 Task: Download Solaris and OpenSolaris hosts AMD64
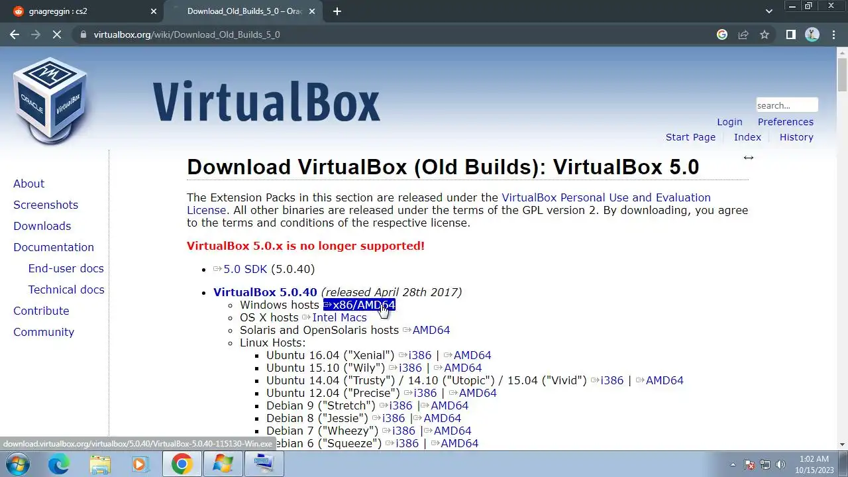coord(426,330)
